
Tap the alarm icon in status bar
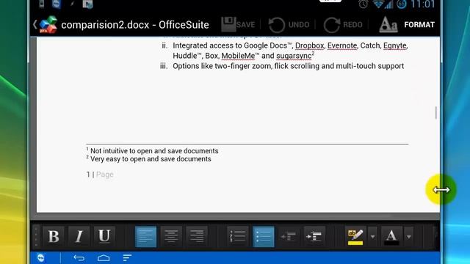pyautogui.click(x=364, y=4)
